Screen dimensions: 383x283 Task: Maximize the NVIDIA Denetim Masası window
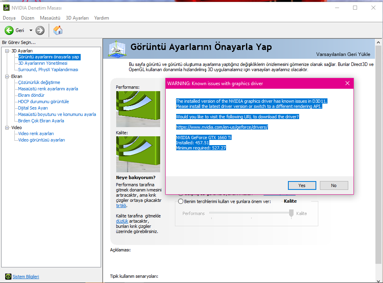[x=355, y=8]
